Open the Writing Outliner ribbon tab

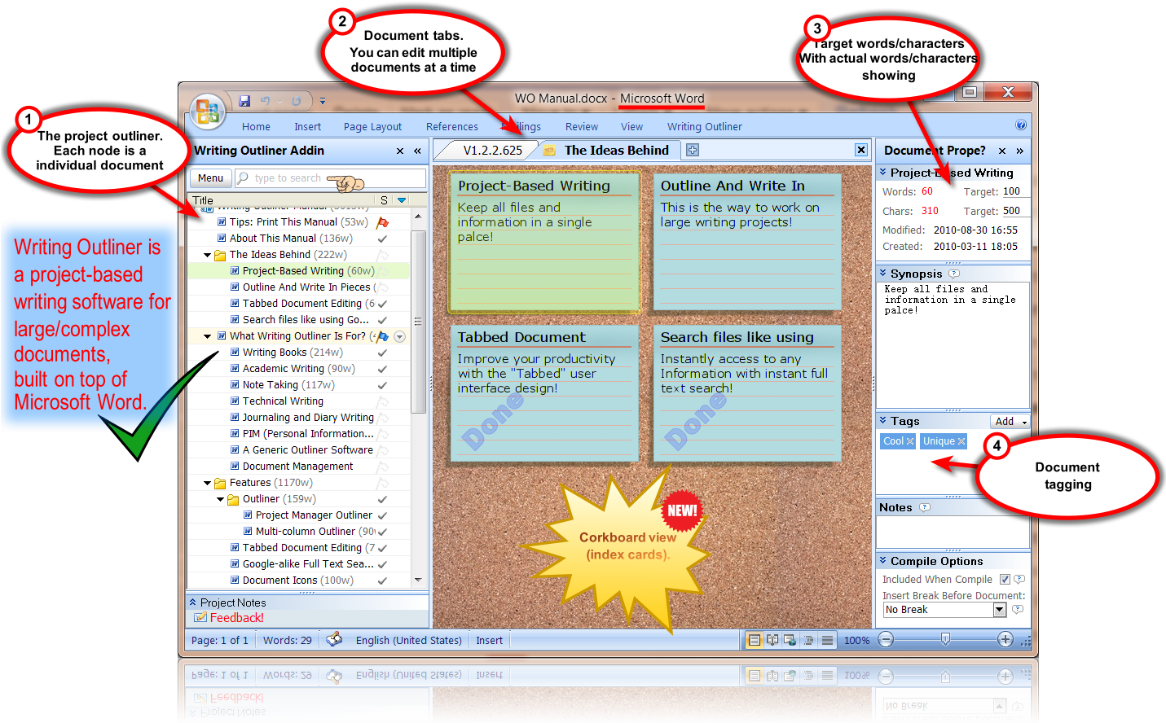[704, 127]
